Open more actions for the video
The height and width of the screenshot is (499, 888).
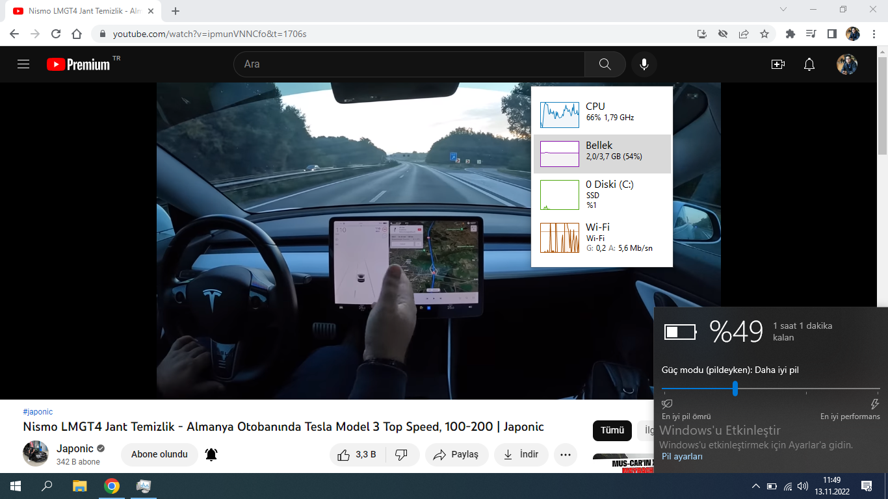point(566,455)
